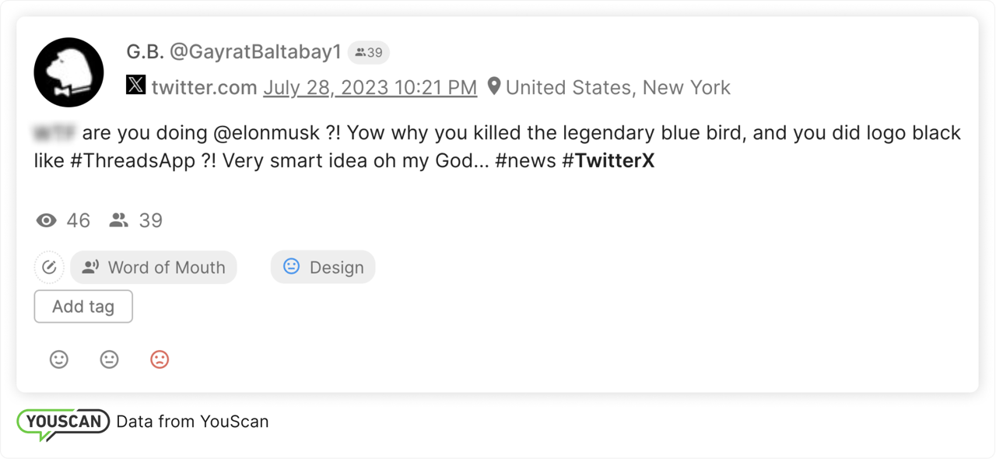Toggle the red negative sentiment face
Image resolution: width=996 pixels, height=459 pixels.
[160, 359]
